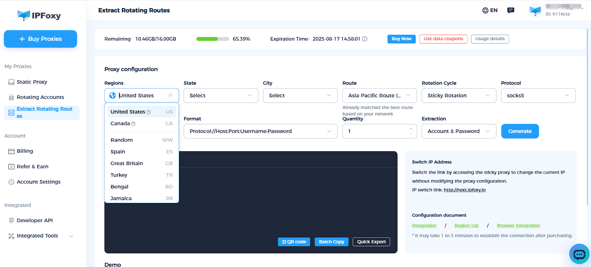Click the expiration time info icon
This screenshot has height=267, width=591.
pyautogui.click(x=365, y=39)
